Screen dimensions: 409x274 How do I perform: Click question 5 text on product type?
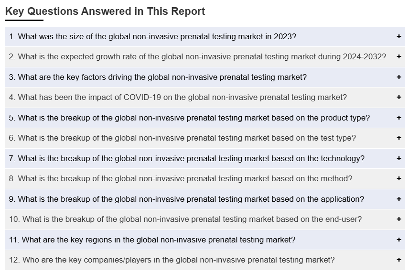pos(189,118)
